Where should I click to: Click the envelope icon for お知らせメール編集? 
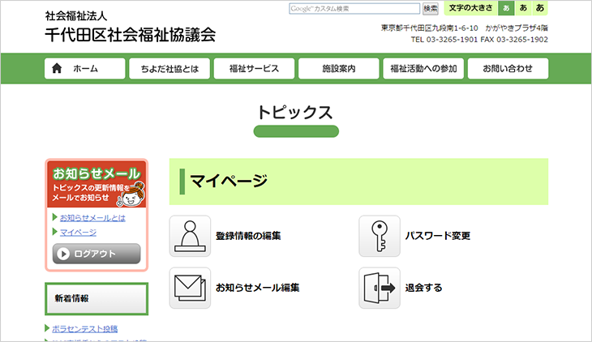(190, 288)
